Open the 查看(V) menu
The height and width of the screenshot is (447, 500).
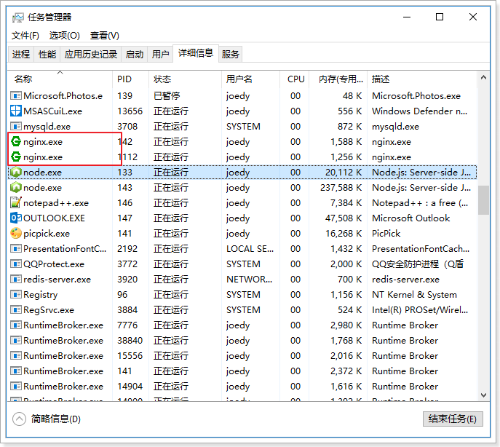105,36
